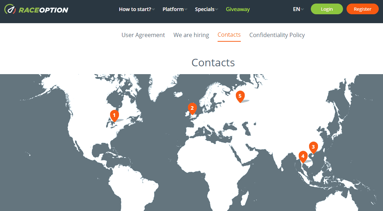The width and height of the screenshot is (383, 211).
Task: Expand the Specials dropdown menu
Action: pos(206,9)
